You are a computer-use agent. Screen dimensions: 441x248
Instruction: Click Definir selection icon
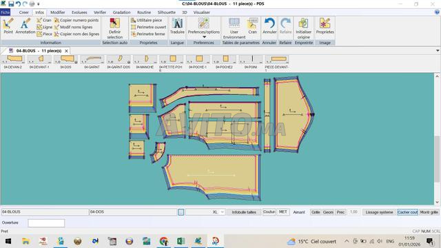click(x=115, y=28)
